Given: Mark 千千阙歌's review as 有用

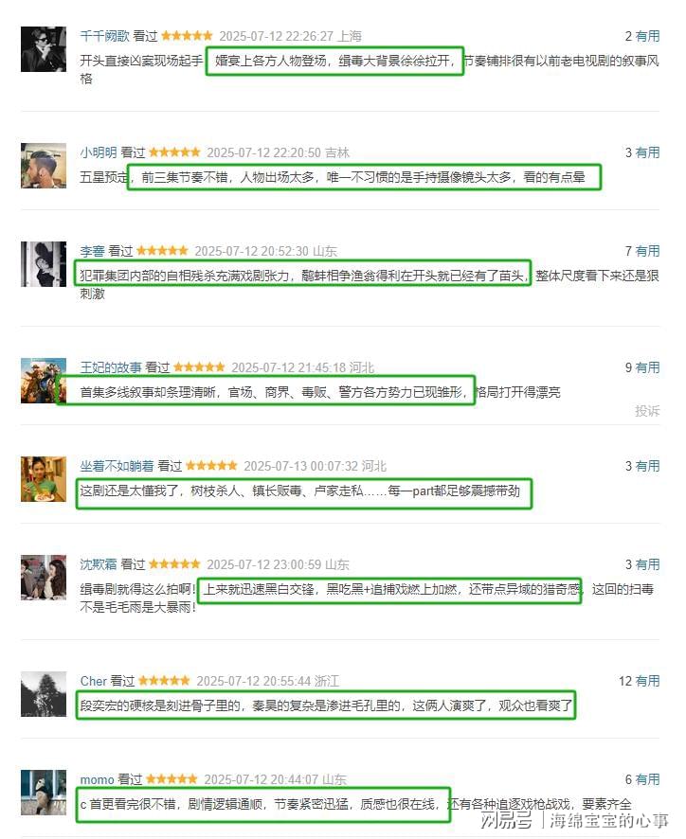Looking at the screenshot, I should [x=647, y=36].
